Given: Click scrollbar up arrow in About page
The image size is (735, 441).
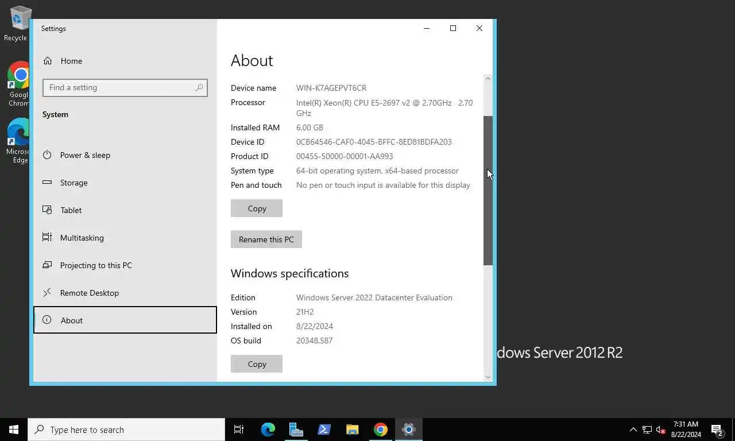Looking at the screenshot, I should click(488, 79).
